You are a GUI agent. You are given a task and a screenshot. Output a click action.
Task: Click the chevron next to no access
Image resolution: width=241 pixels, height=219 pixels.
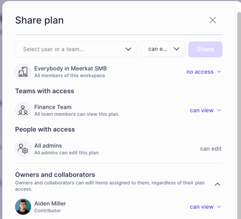[x=219, y=71]
